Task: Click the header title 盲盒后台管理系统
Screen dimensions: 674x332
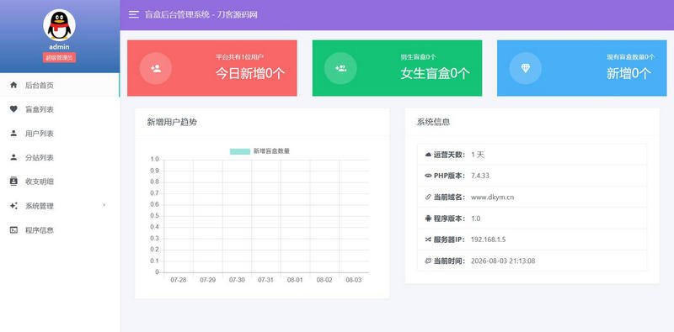Action: coord(176,14)
